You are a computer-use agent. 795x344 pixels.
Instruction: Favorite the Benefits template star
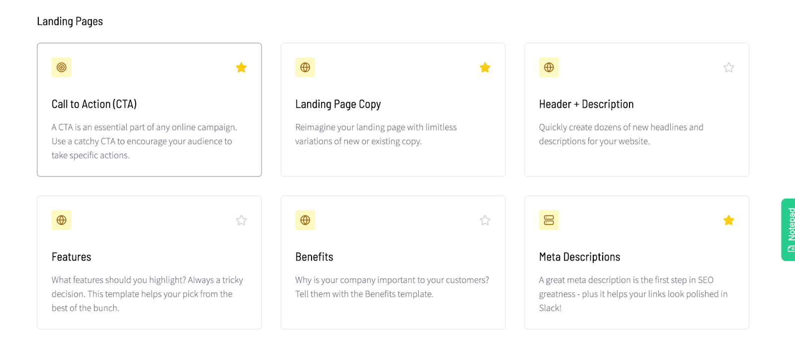pyautogui.click(x=485, y=220)
